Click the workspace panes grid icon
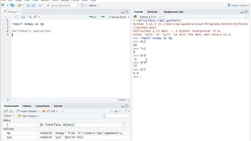The image size is (251, 141). (x=82, y=5)
